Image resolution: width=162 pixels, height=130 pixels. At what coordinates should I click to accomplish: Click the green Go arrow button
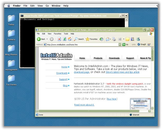124,45
